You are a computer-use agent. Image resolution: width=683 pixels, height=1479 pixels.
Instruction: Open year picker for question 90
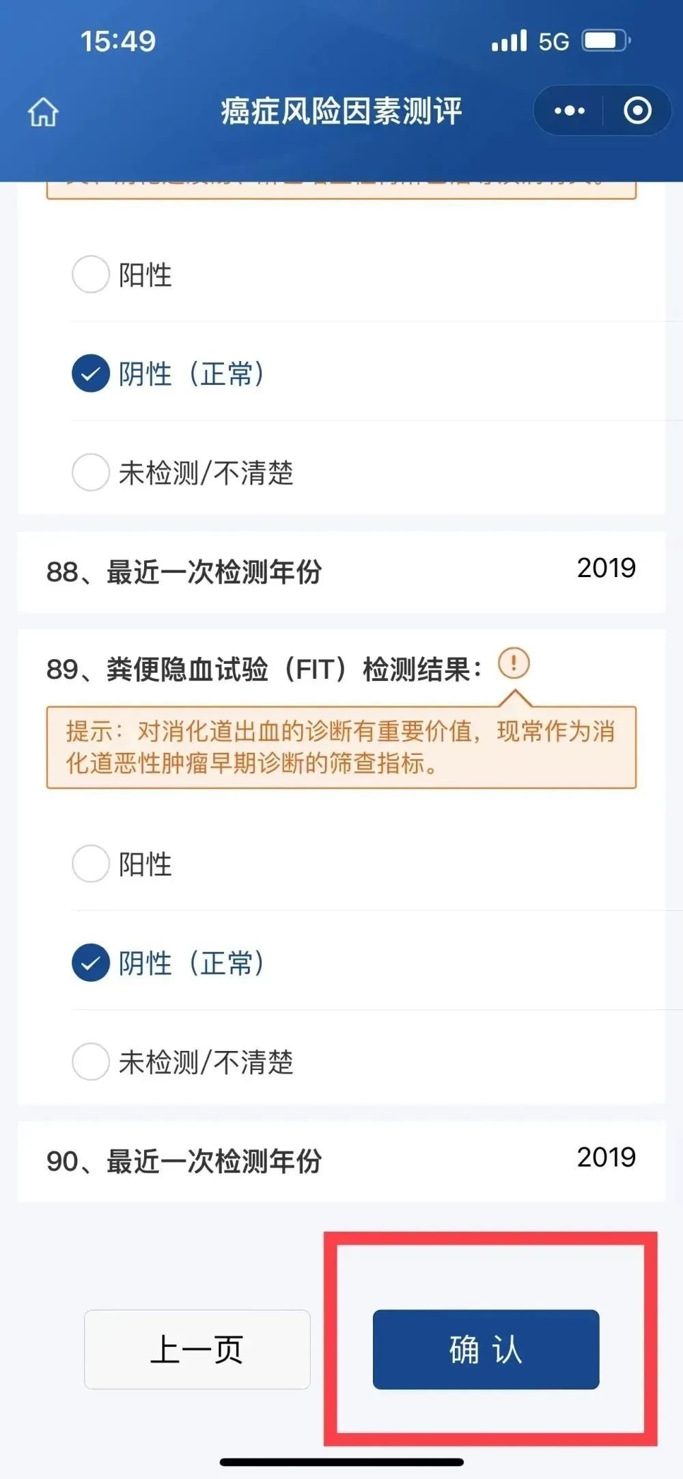point(605,1158)
